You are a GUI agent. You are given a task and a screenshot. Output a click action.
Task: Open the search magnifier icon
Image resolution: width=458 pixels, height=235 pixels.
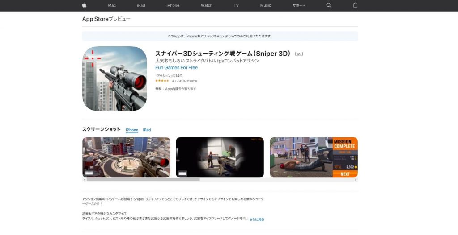[x=329, y=5]
